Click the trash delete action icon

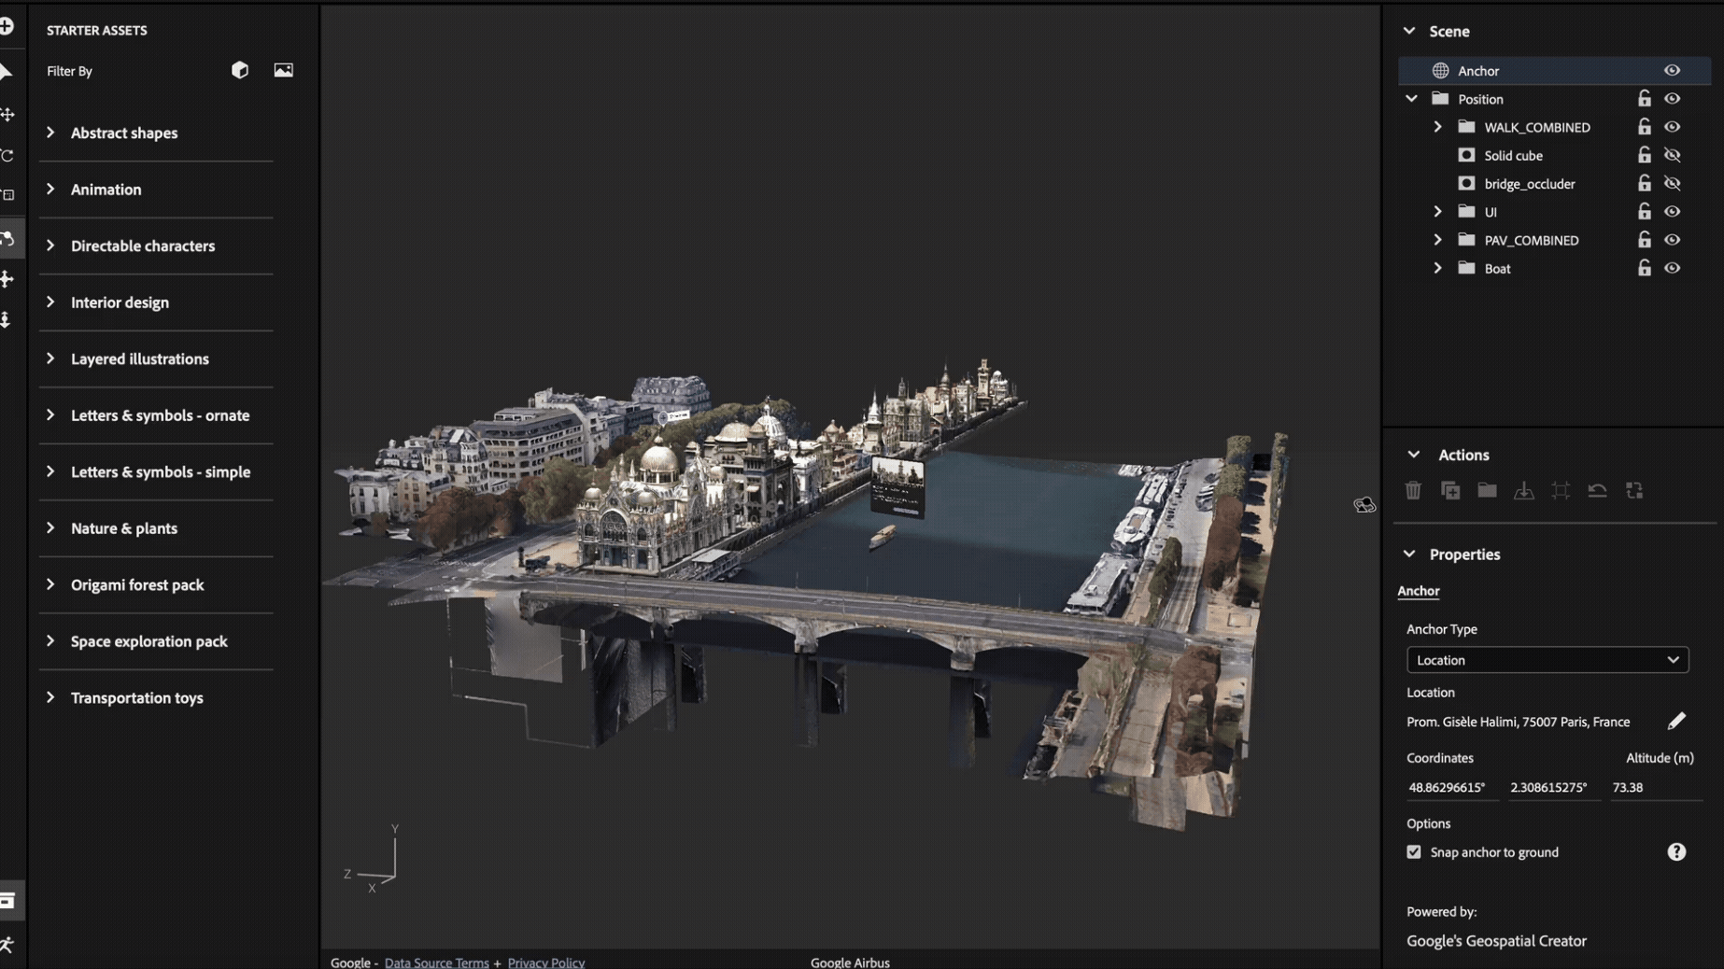(x=1413, y=490)
